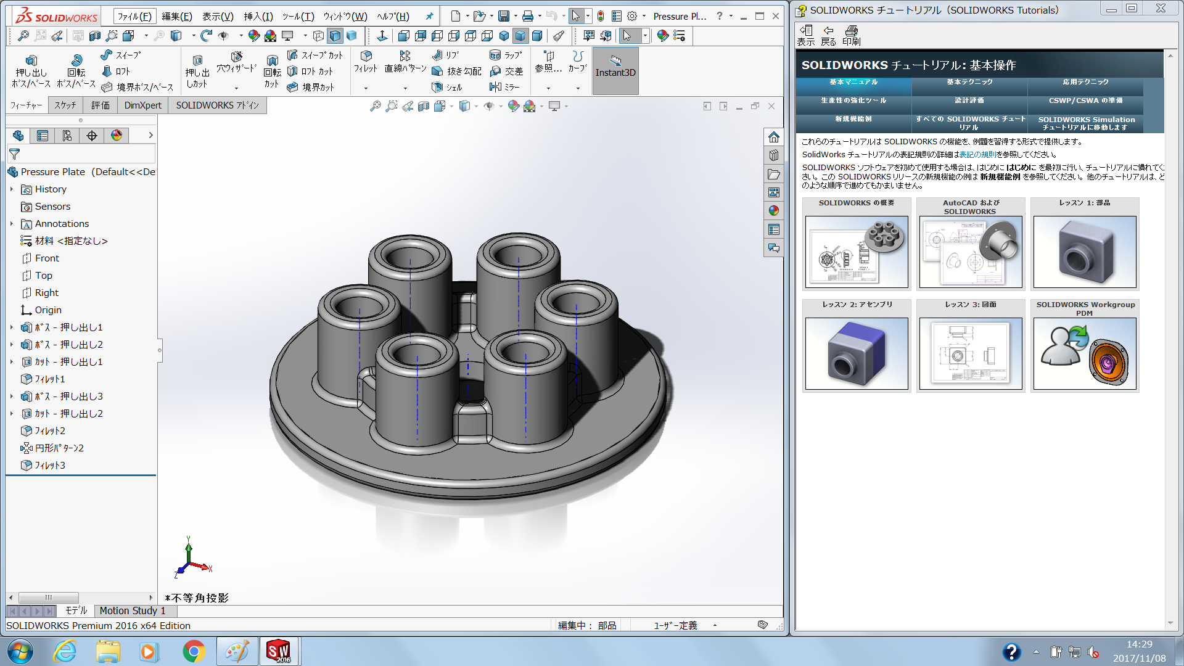
Task: Open Design Library in task pane
Action: (774, 155)
